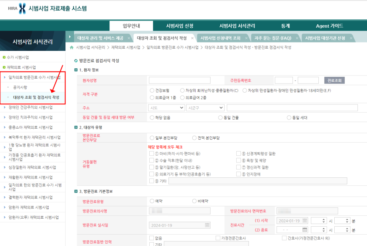The width and height of the screenshot is (367, 246).
Task: Click the 진료조회 button
Action: (x=334, y=80)
